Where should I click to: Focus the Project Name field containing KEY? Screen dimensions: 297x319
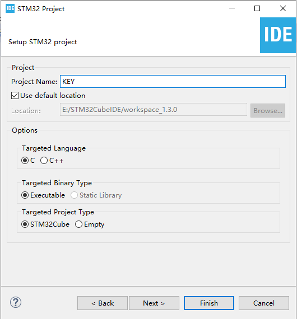coord(173,82)
